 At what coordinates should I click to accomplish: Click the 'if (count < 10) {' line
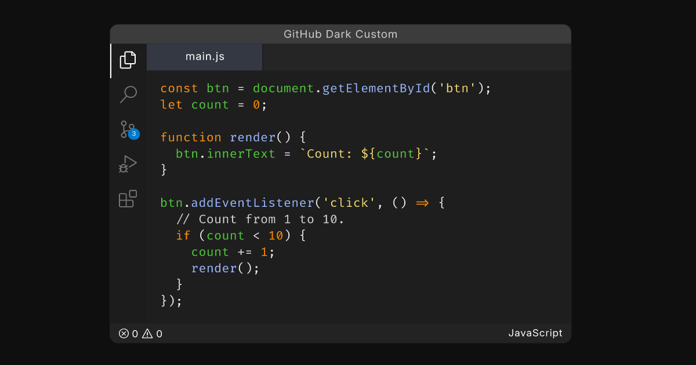click(x=241, y=235)
